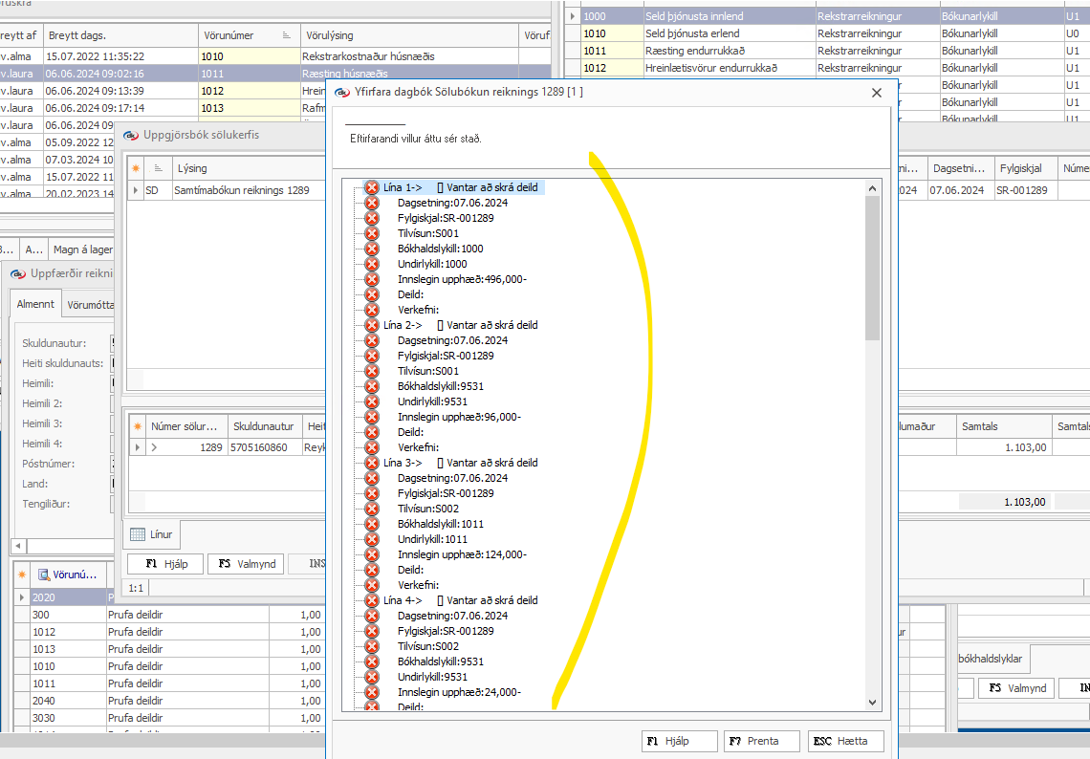The width and height of the screenshot is (1090, 759).
Task: Click the scroll-up arrow of the error list
Action: (x=872, y=188)
